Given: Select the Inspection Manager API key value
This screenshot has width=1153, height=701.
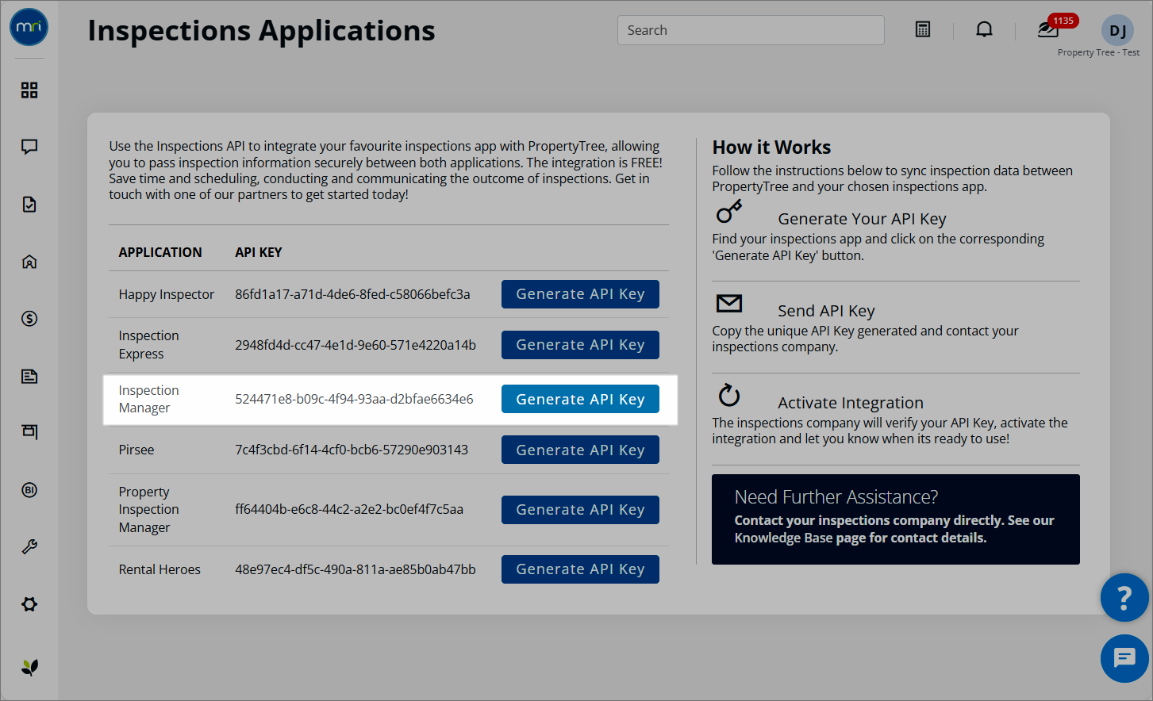Looking at the screenshot, I should tap(354, 399).
